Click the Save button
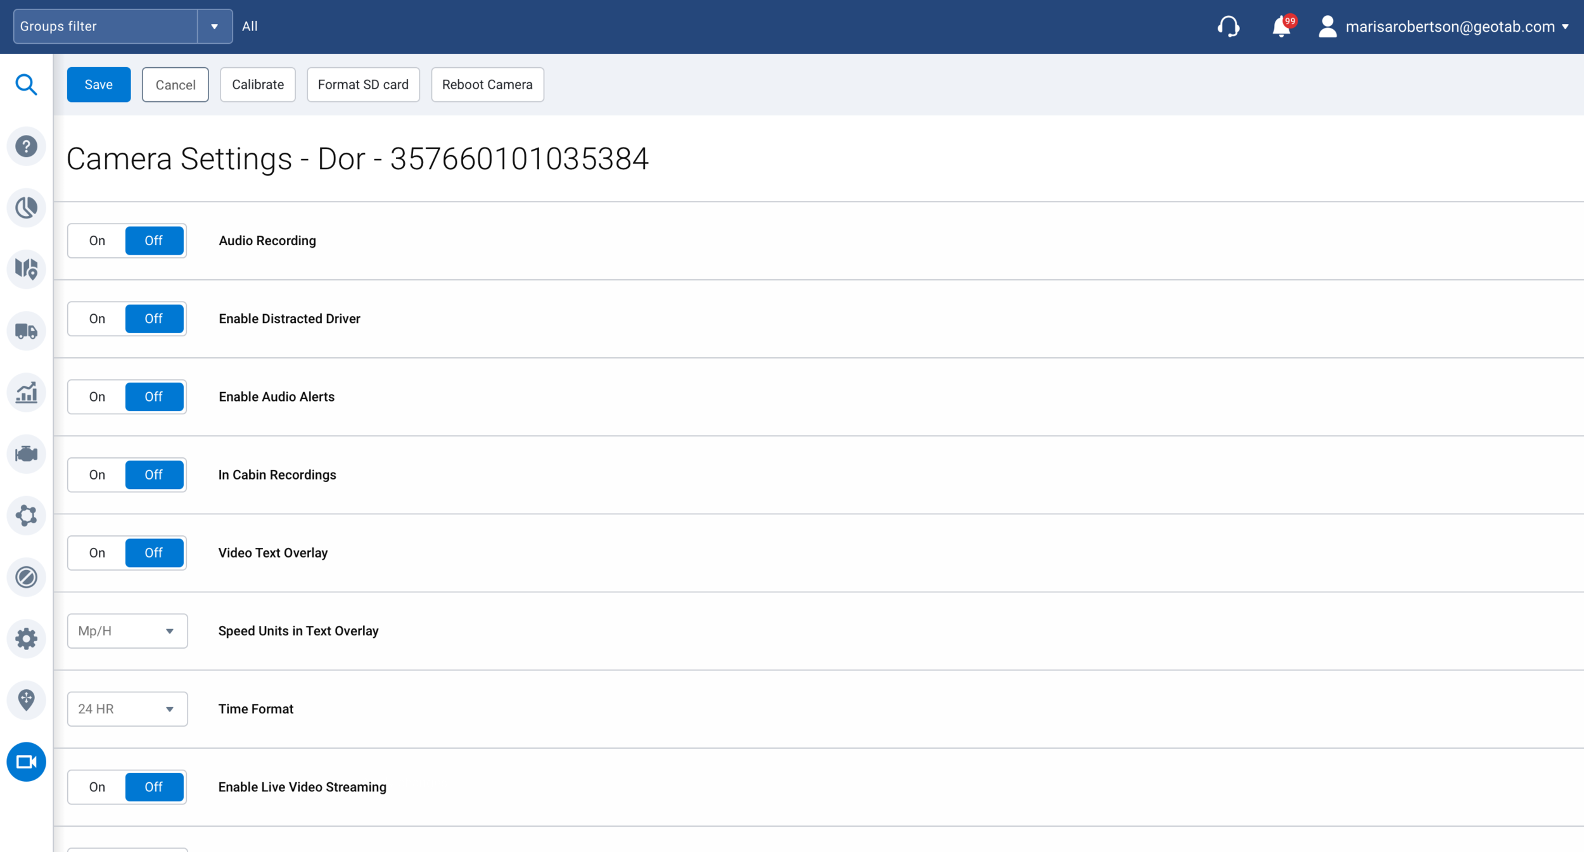 pyautogui.click(x=98, y=84)
